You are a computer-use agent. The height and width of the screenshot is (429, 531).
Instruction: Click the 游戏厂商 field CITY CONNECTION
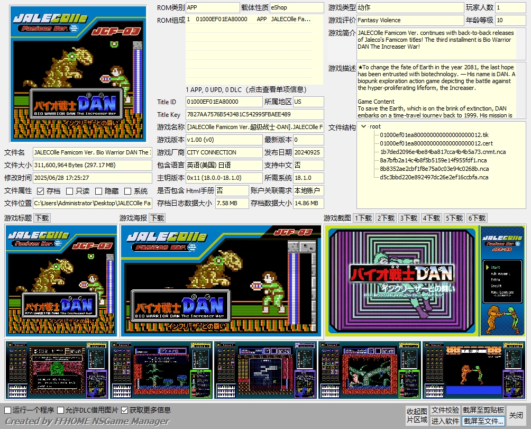tap(224, 152)
